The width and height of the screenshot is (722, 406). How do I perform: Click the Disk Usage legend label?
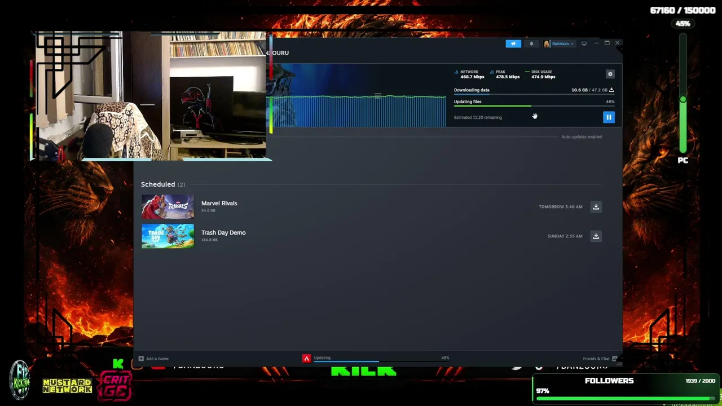541,72
